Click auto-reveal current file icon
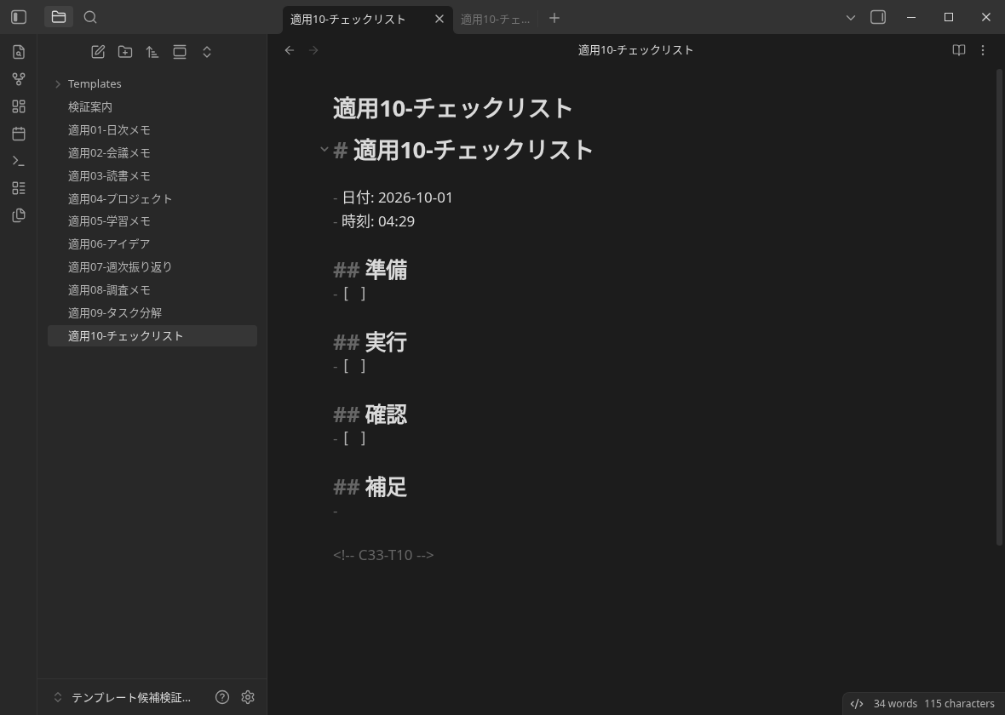 point(180,52)
